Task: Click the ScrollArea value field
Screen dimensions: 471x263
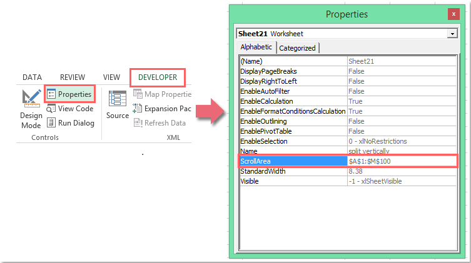Action: click(402, 161)
